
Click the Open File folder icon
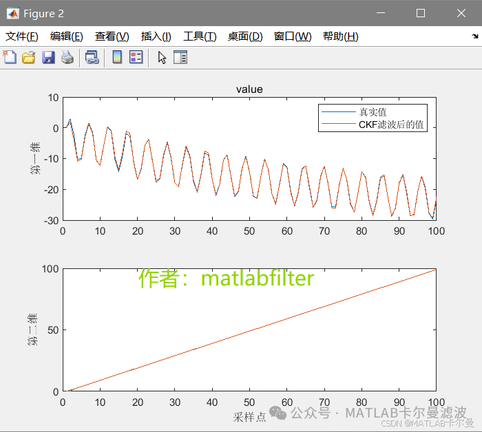(x=29, y=57)
